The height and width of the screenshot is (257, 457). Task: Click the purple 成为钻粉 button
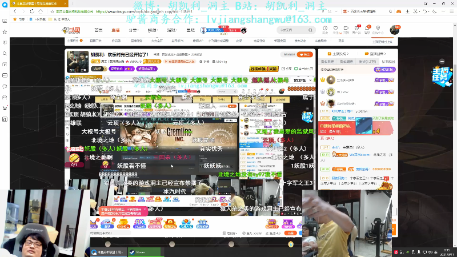(x=384, y=69)
